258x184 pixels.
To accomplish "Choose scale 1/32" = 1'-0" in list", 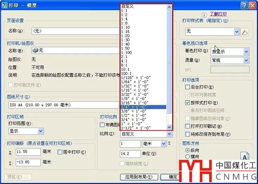I will pyautogui.click(x=143, y=86).
